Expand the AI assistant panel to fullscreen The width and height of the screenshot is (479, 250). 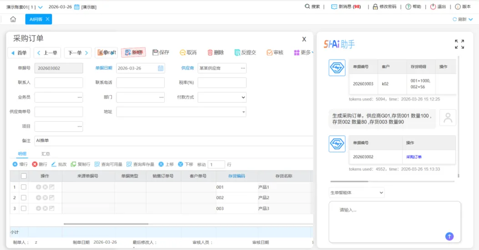(x=459, y=44)
